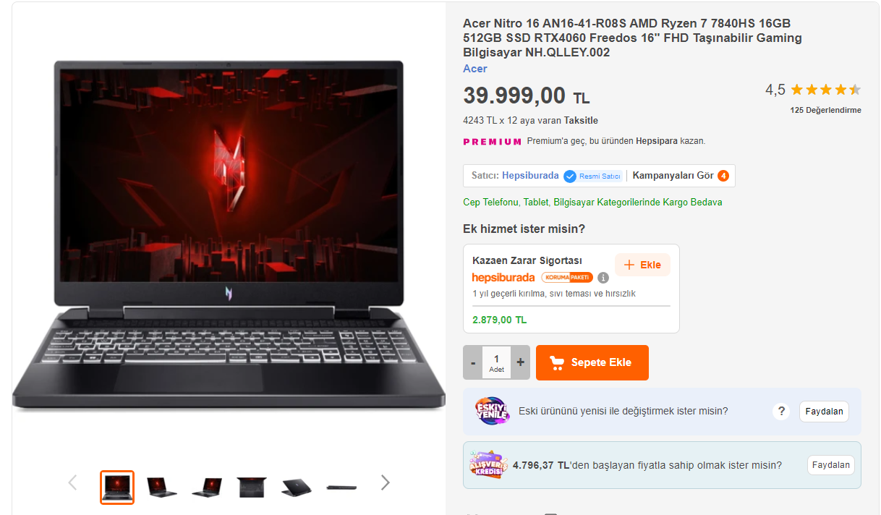Click the star rating icons
This screenshot has width=881, height=515.
[825, 90]
